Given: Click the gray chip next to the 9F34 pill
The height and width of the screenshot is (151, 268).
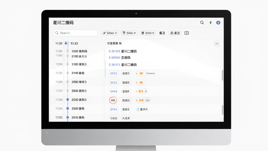Looking at the screenshot, I should click(126, 109).
